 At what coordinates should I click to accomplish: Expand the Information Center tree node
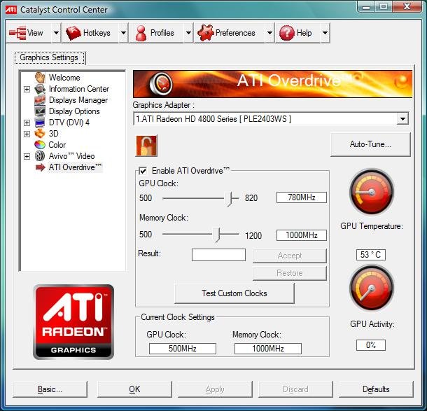point(27,89)
